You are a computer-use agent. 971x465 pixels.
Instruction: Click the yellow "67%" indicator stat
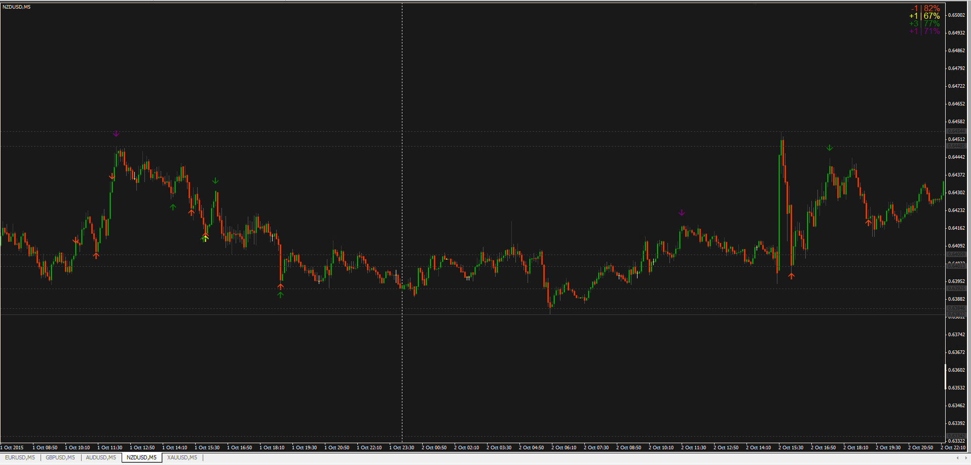[x=931, y=16]
